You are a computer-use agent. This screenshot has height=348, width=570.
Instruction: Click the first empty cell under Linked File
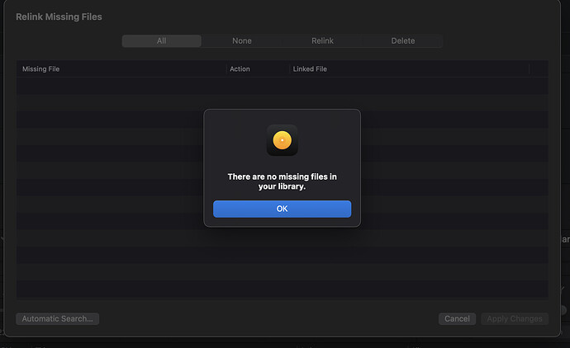click(408, 86)
